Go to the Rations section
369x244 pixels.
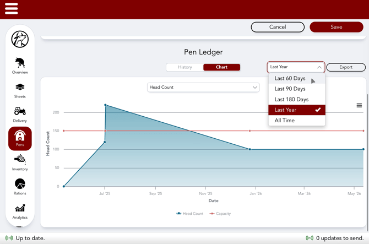(x=20, y=187)
